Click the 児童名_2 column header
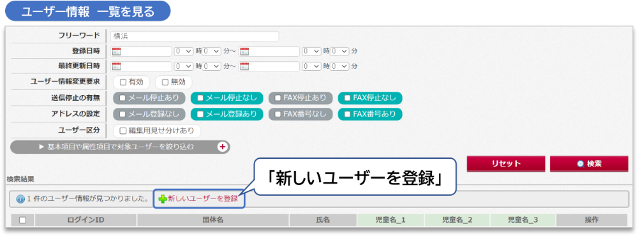Viewport: 638px width, 236px height. coord(457,220)
